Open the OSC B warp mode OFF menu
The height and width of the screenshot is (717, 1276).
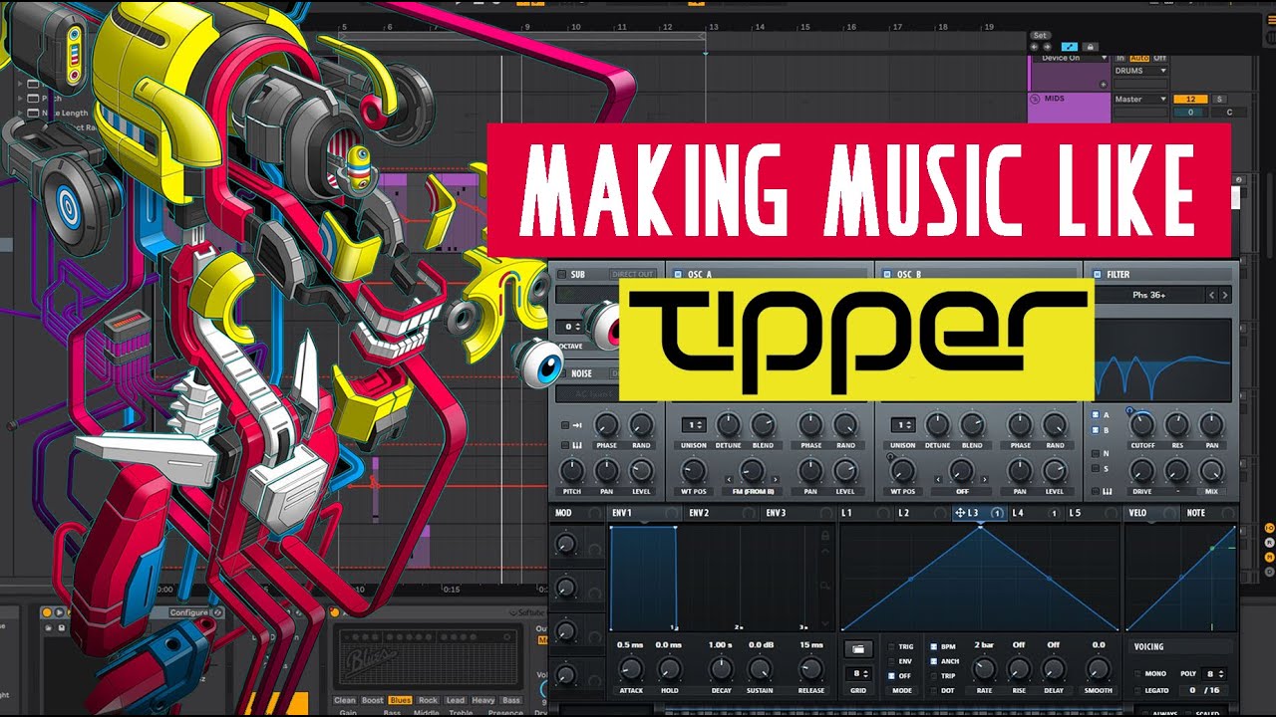click(962, 491)
